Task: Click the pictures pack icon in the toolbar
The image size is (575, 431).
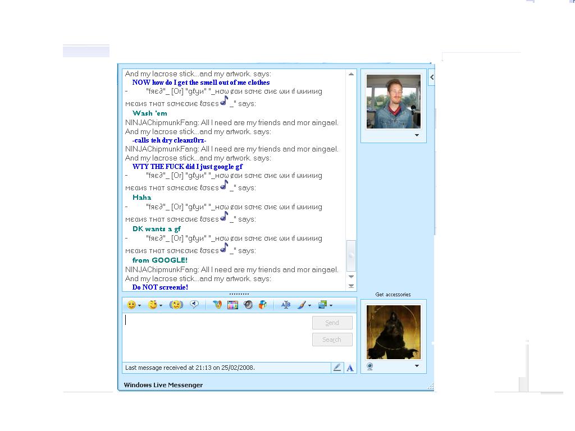Action: [323, 305]
